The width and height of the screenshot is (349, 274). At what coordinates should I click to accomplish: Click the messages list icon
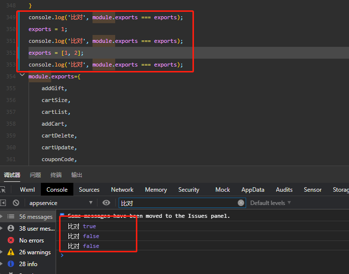[11, 216]
